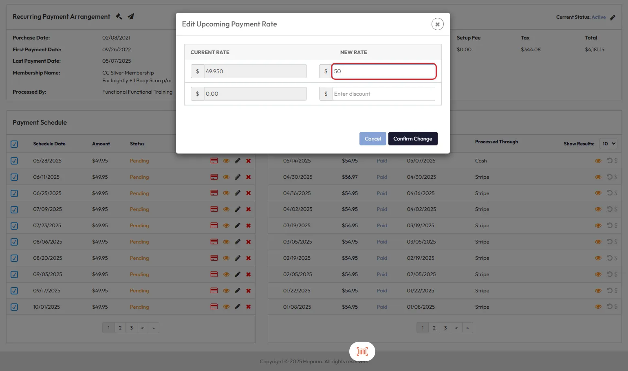Click the Confirm Change button
The height and width of the screenshot is (371, 628).
412,139
